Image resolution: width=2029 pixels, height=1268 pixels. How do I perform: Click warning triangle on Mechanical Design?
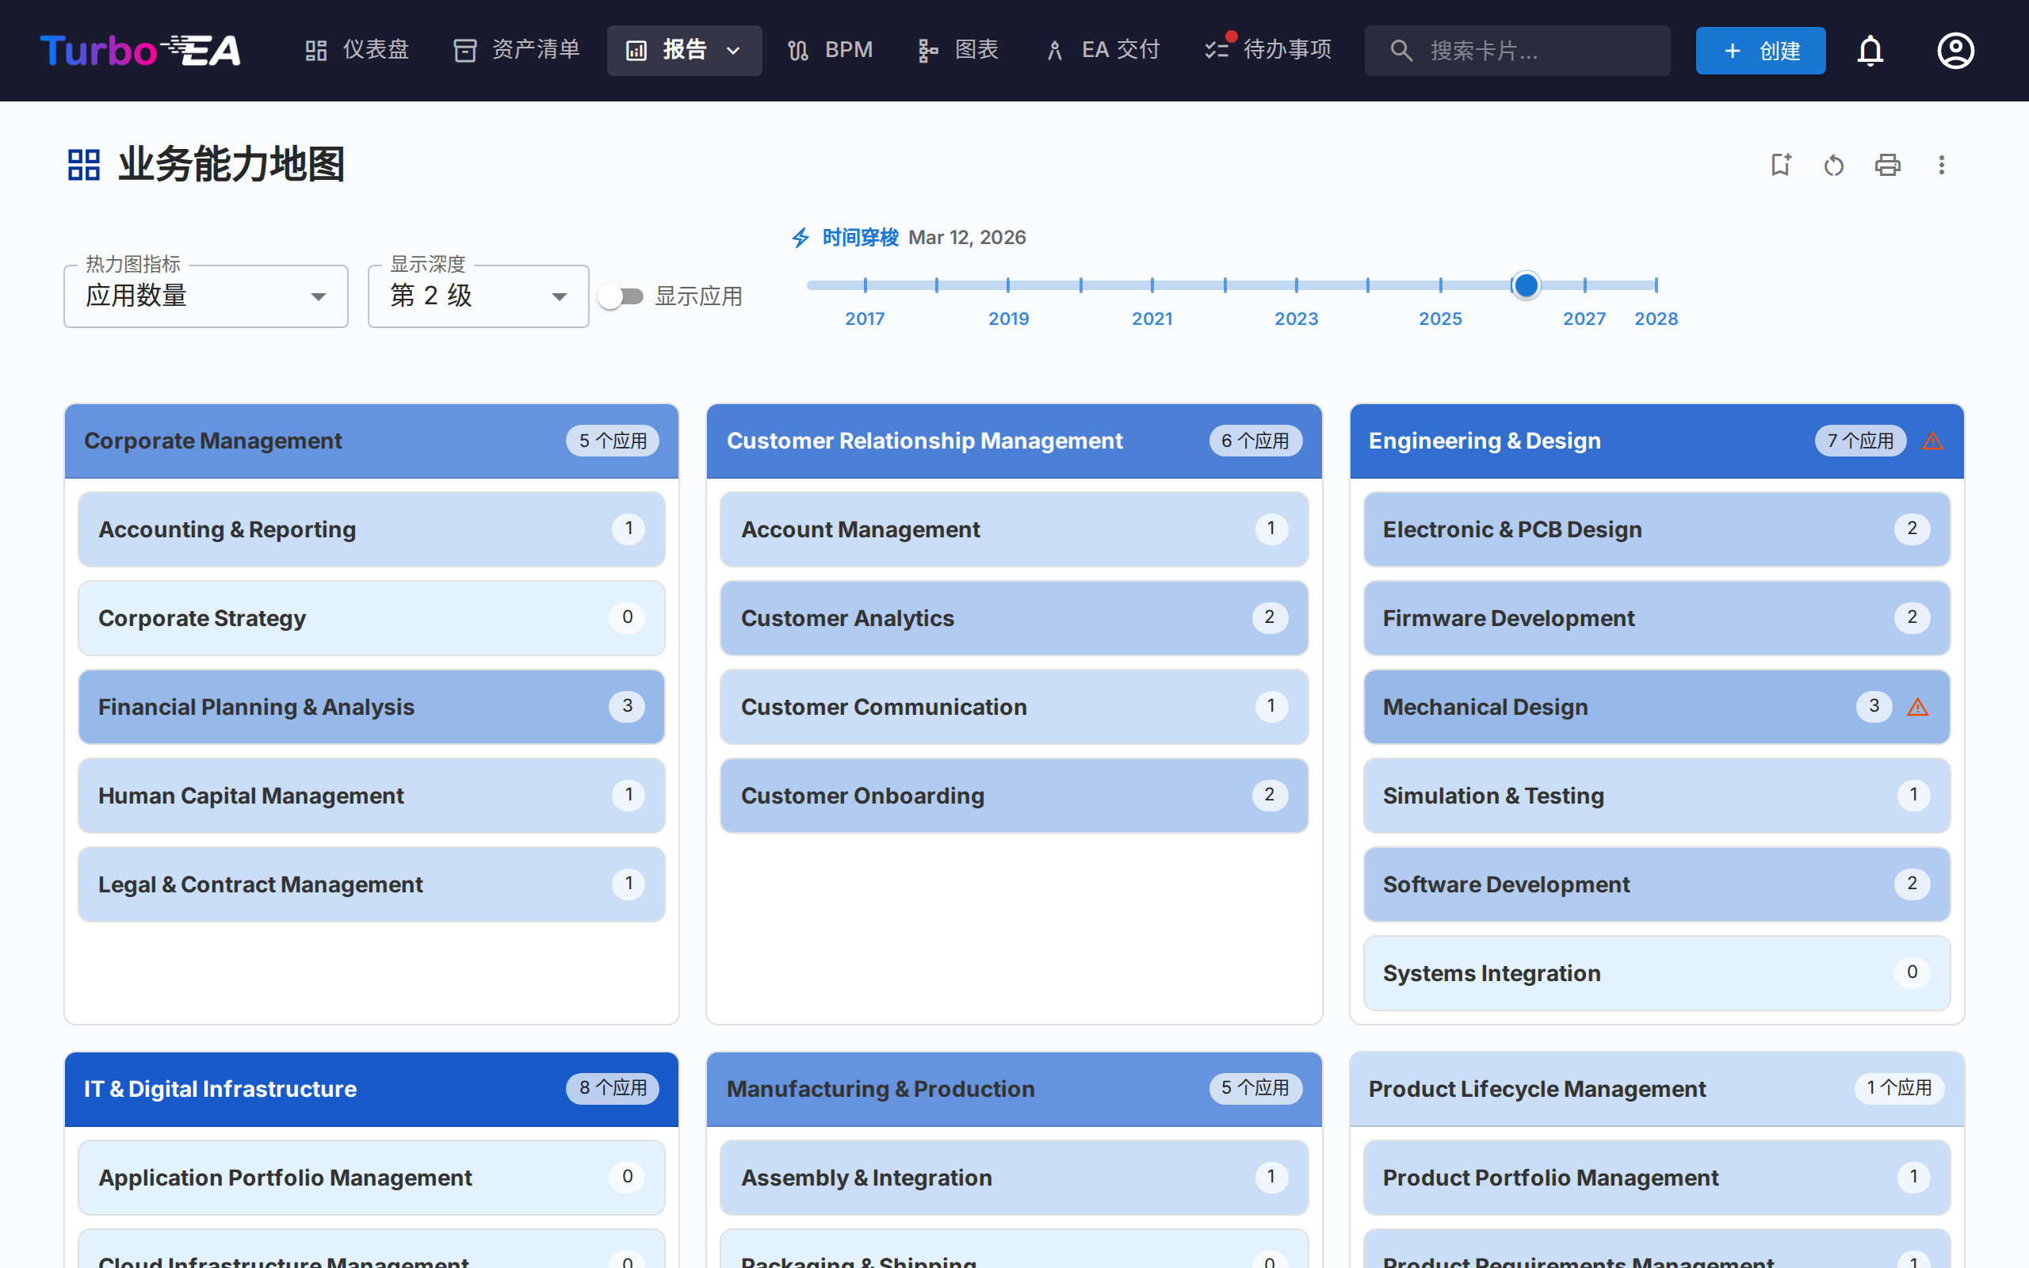pos(1917,707)
